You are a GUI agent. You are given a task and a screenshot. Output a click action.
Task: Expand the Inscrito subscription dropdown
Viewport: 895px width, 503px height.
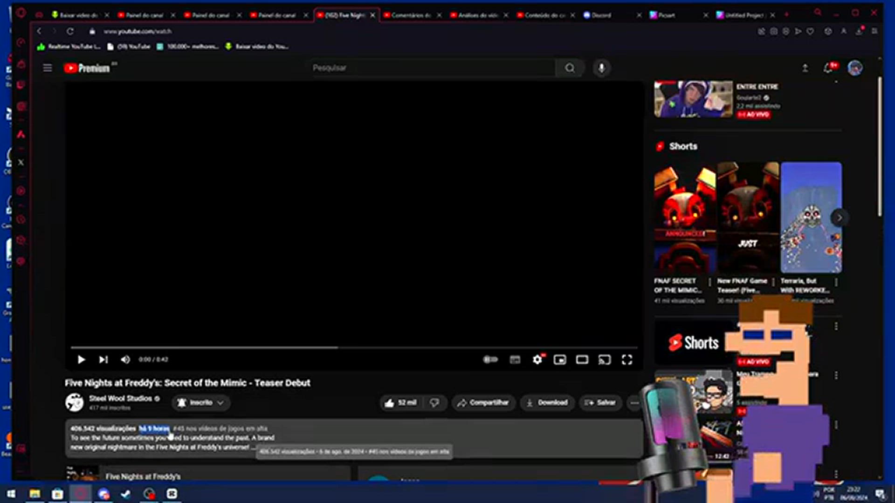(201, 402)
